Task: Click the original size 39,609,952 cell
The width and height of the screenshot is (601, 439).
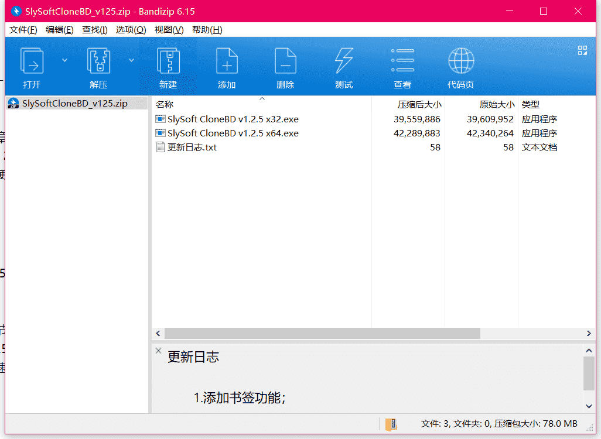Action: [490, 119]
